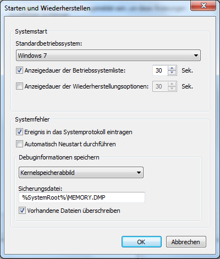220x259 pixels.
Task: Open the Standardbetriebssystem dropdown showing Windows 7
Action: pos(108,55)
